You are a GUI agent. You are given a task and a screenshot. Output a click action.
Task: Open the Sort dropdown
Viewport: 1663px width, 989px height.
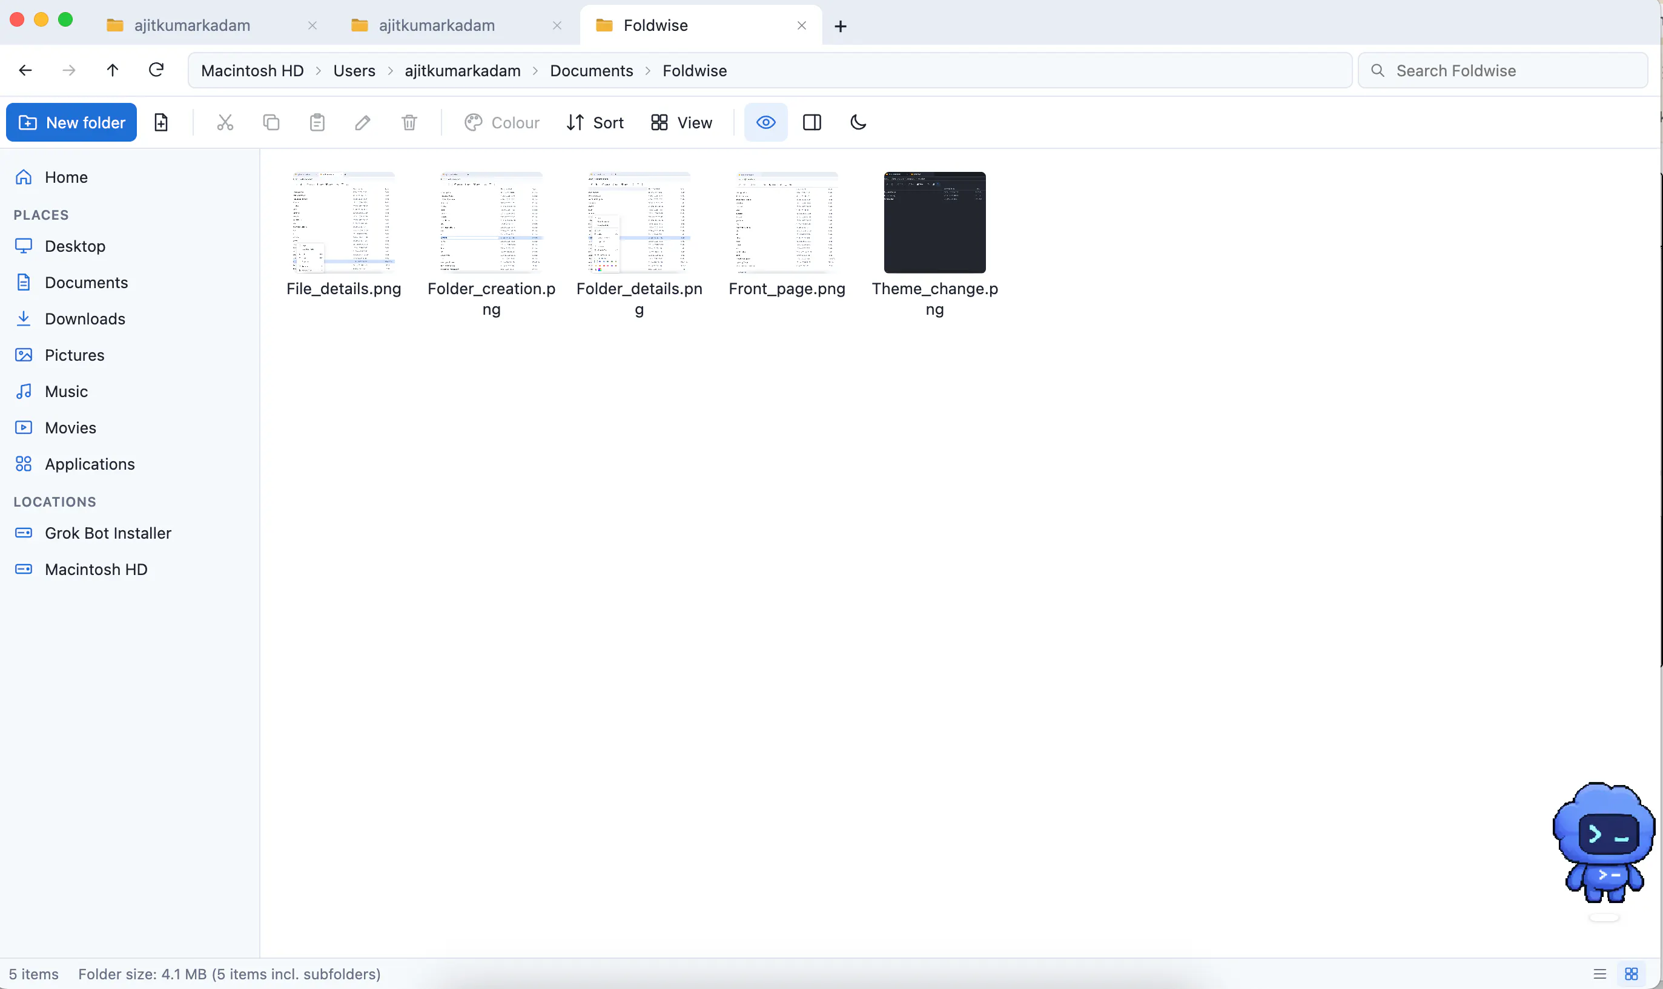(595, 123)
